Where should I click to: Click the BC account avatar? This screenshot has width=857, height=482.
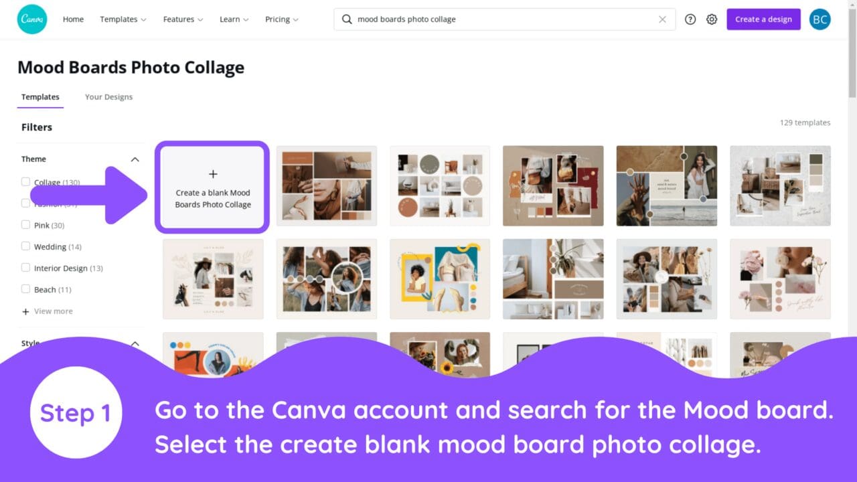pos(820,19)
